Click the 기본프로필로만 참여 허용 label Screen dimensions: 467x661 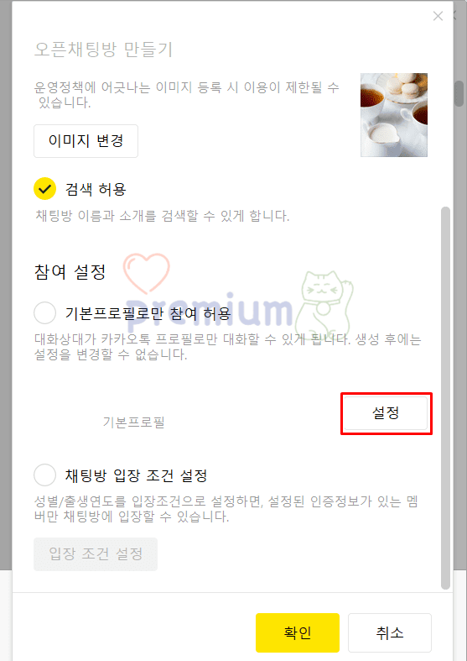[148, 313]
